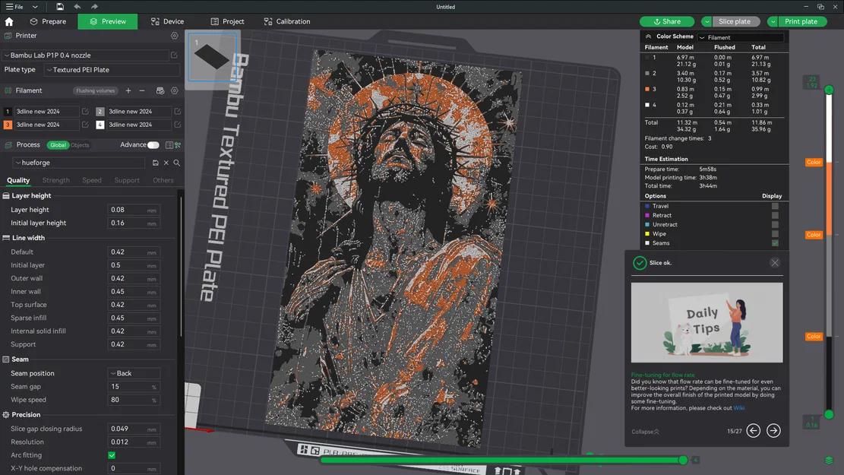Viewport: 844px width, 475px height.
Task: Edit filament 4 preset icon
Action: click(x=177, y=125)
